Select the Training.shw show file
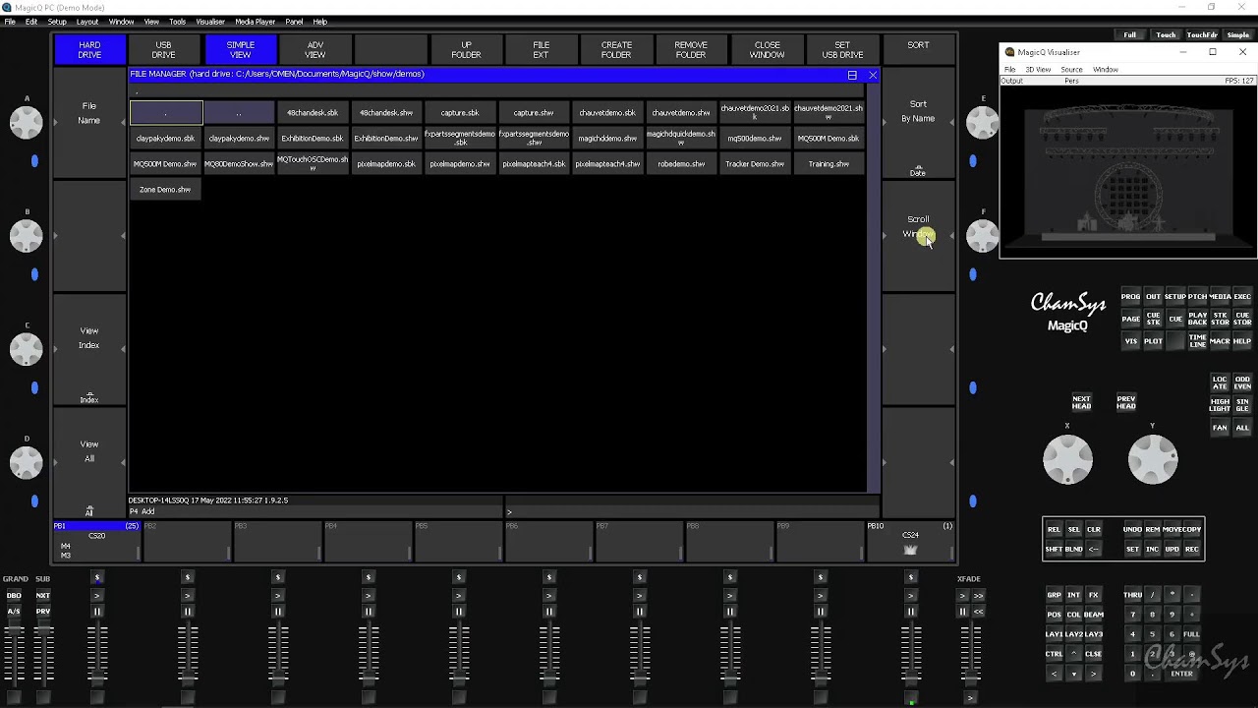The height and width of the screenshot is (708, 1258). [829, 164]
